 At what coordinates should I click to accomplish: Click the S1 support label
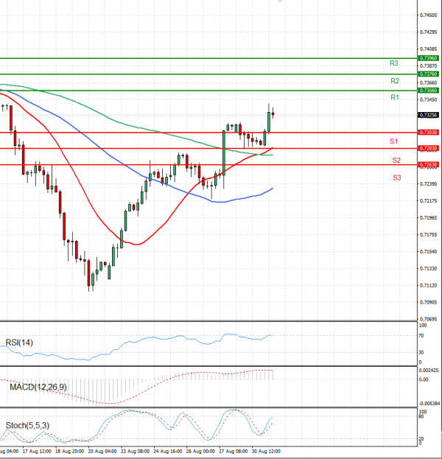point(393,141)
